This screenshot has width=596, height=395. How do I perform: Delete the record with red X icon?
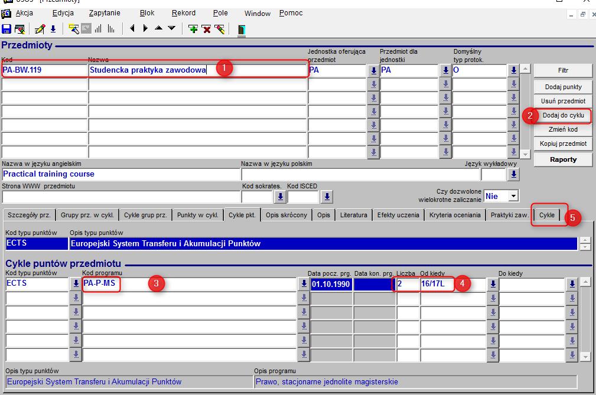[206, 30]
